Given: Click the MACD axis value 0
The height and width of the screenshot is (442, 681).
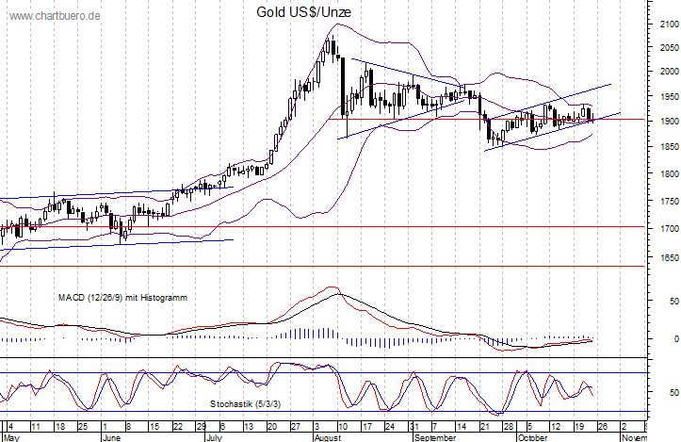Looking at the screenshot, I should pyautogui.click(x=676, y=338).
